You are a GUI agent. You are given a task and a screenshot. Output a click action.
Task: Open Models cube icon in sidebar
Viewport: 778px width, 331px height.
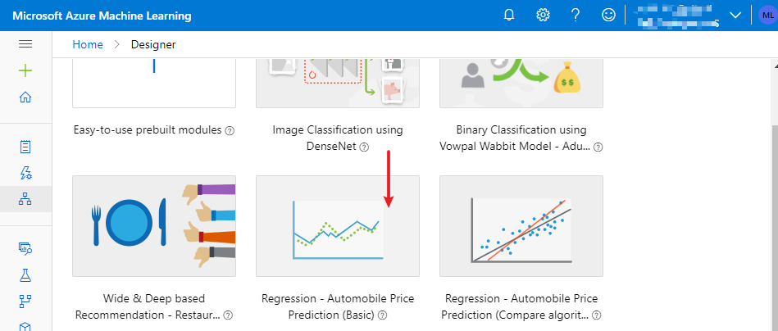[25, 326]
